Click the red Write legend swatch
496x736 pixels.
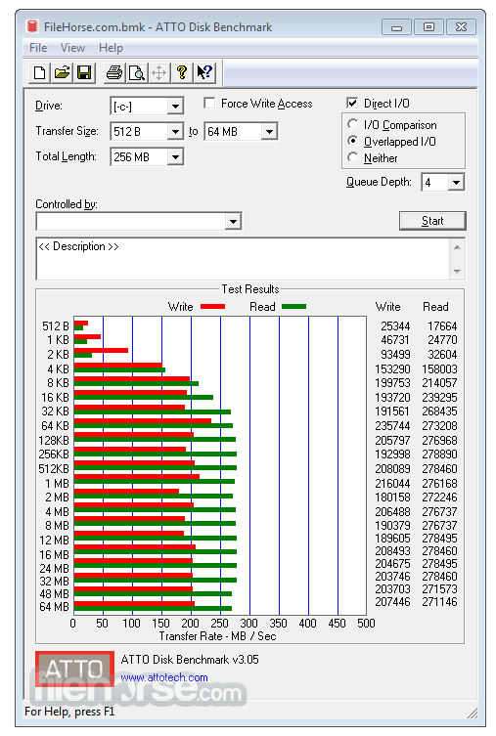[212, 307]
